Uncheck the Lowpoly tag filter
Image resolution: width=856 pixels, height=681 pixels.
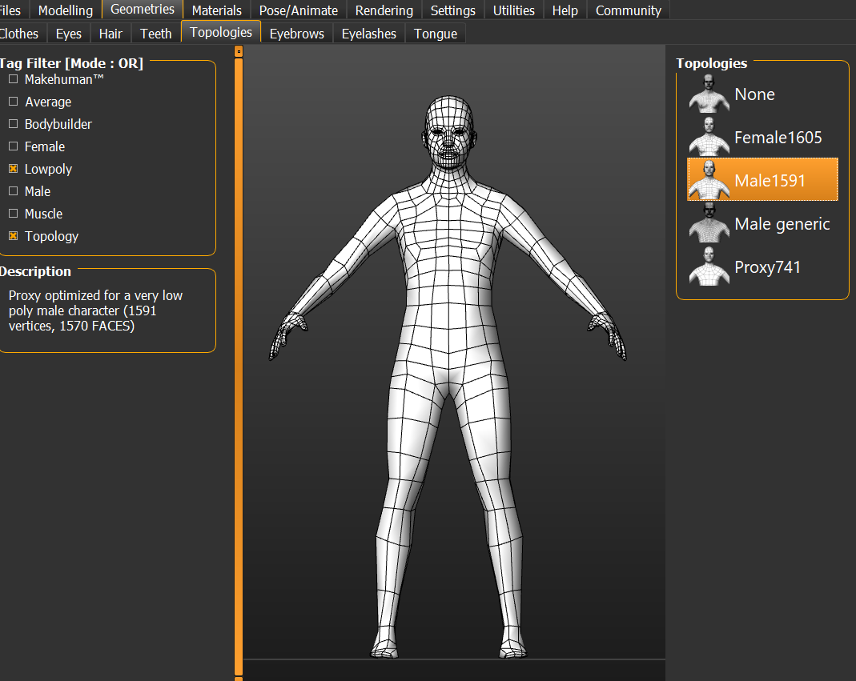tap(14, 169)
